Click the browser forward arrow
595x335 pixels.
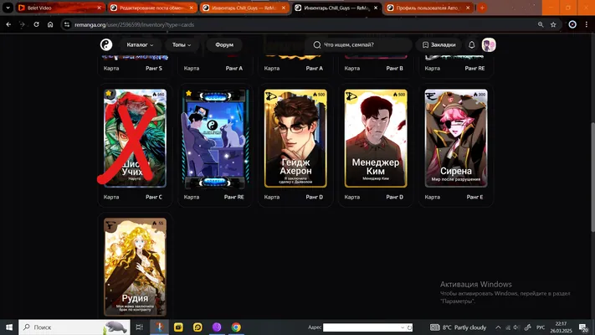23,24
